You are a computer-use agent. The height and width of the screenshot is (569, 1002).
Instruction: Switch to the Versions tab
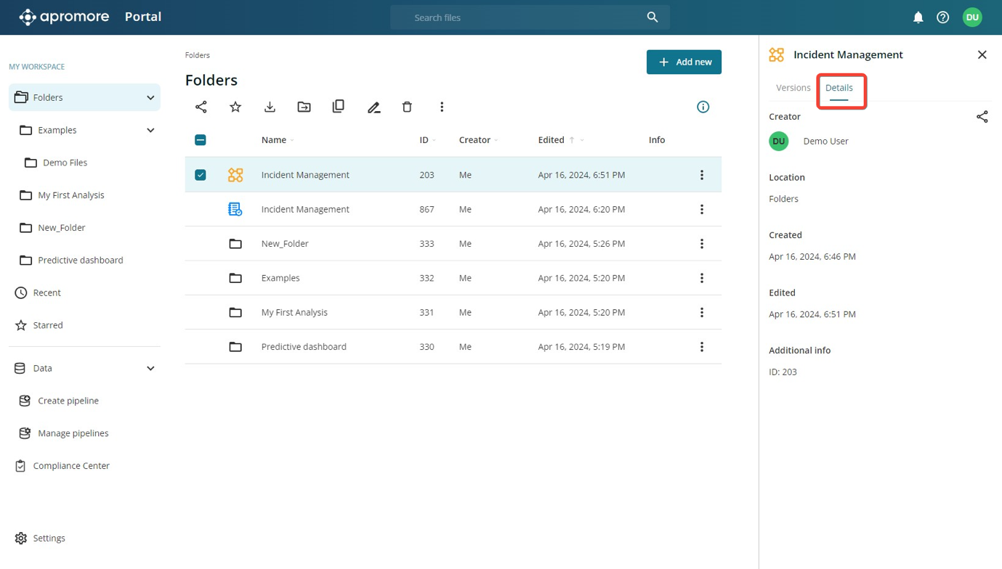pyautogui.click(x=793, y=88)
